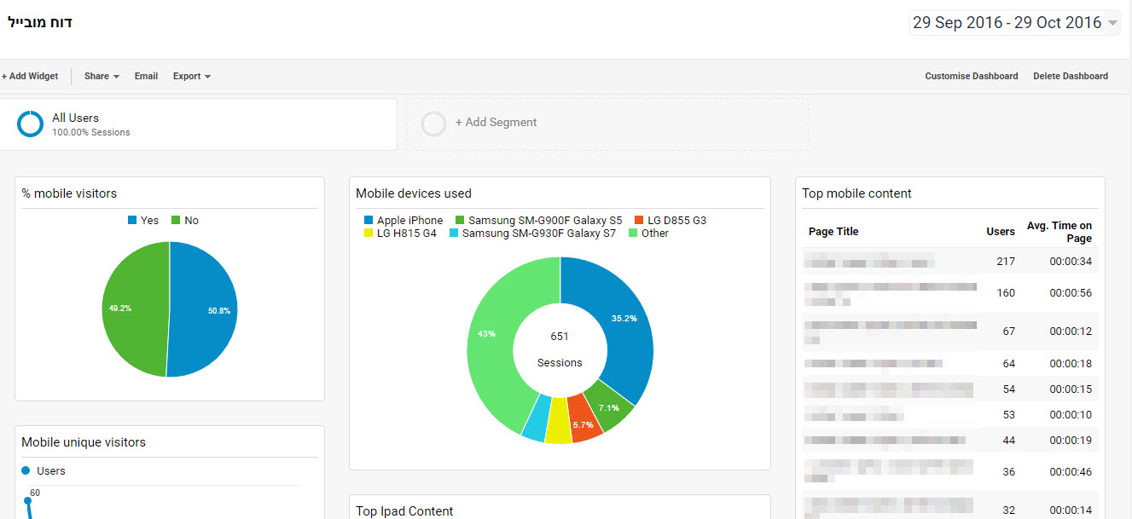Click the 00:00:10 time value
The image size is (1132, 519).
[1071, 415]
